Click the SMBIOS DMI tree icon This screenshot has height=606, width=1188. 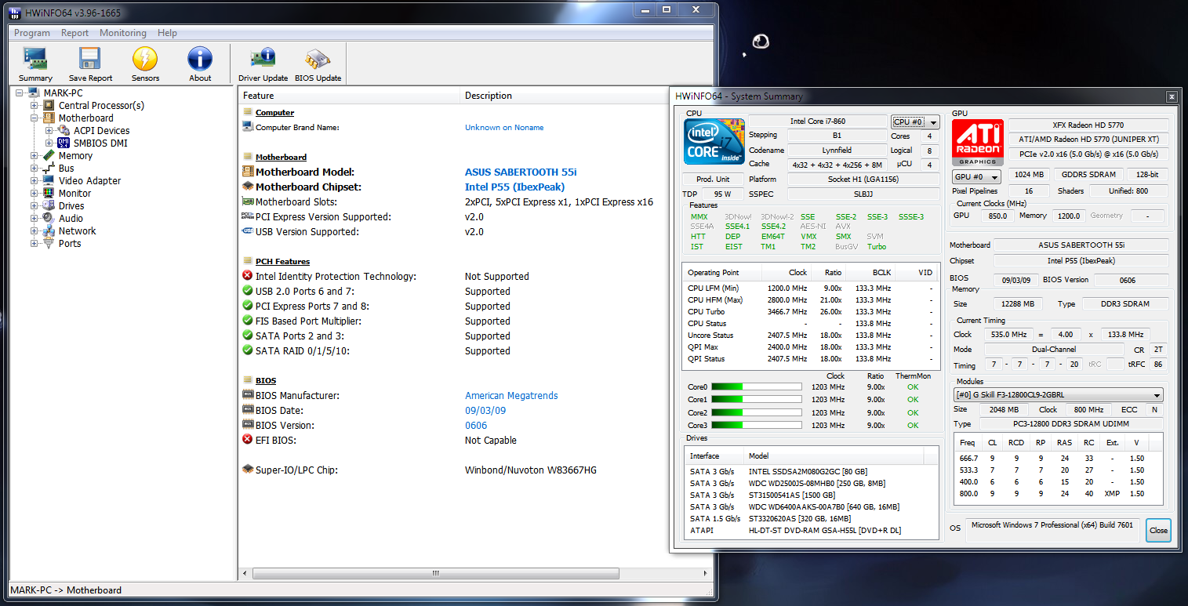point(64,143)
